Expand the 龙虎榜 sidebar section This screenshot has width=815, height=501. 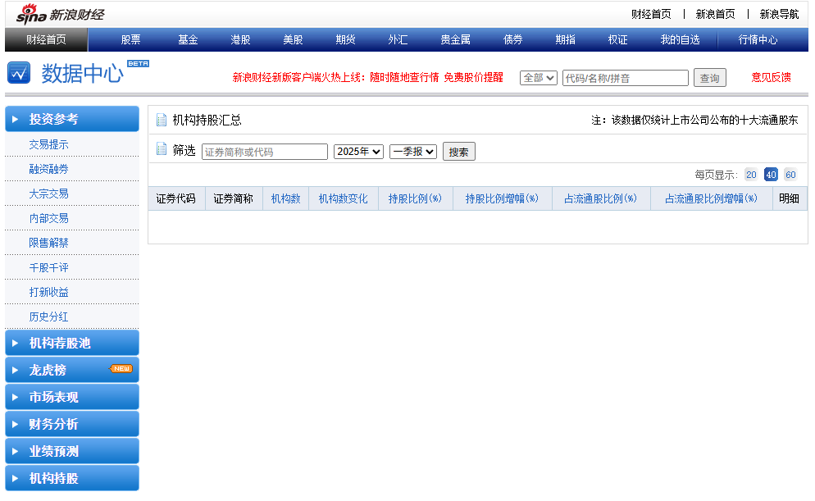point(72,370)
